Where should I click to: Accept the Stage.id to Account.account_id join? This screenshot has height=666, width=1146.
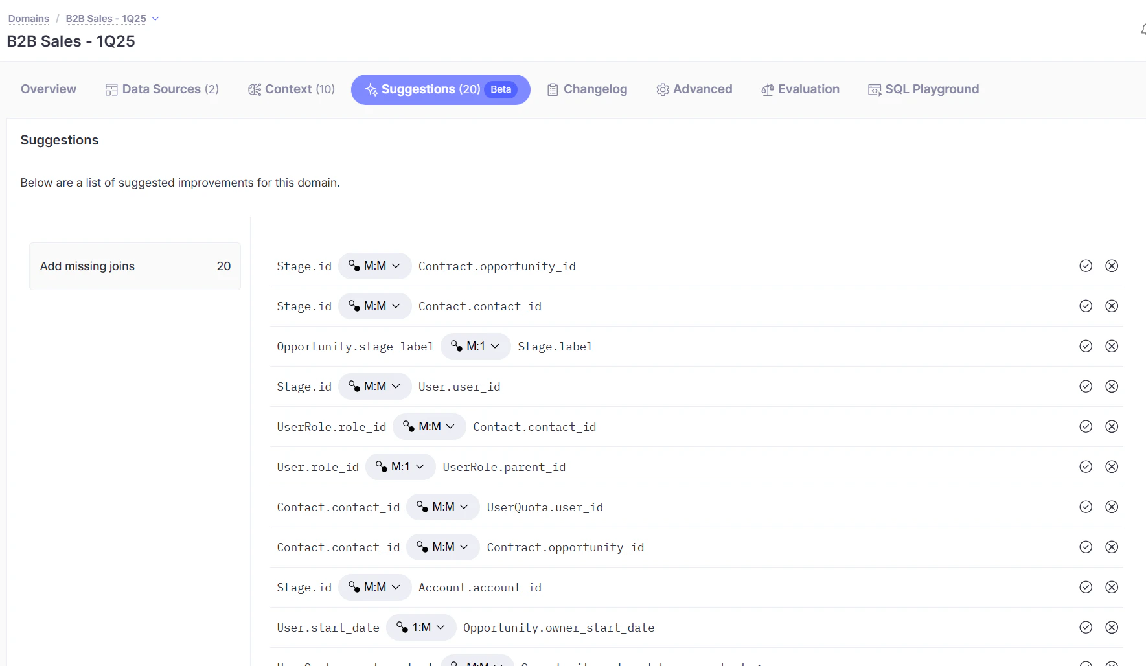coord(1086,587)
